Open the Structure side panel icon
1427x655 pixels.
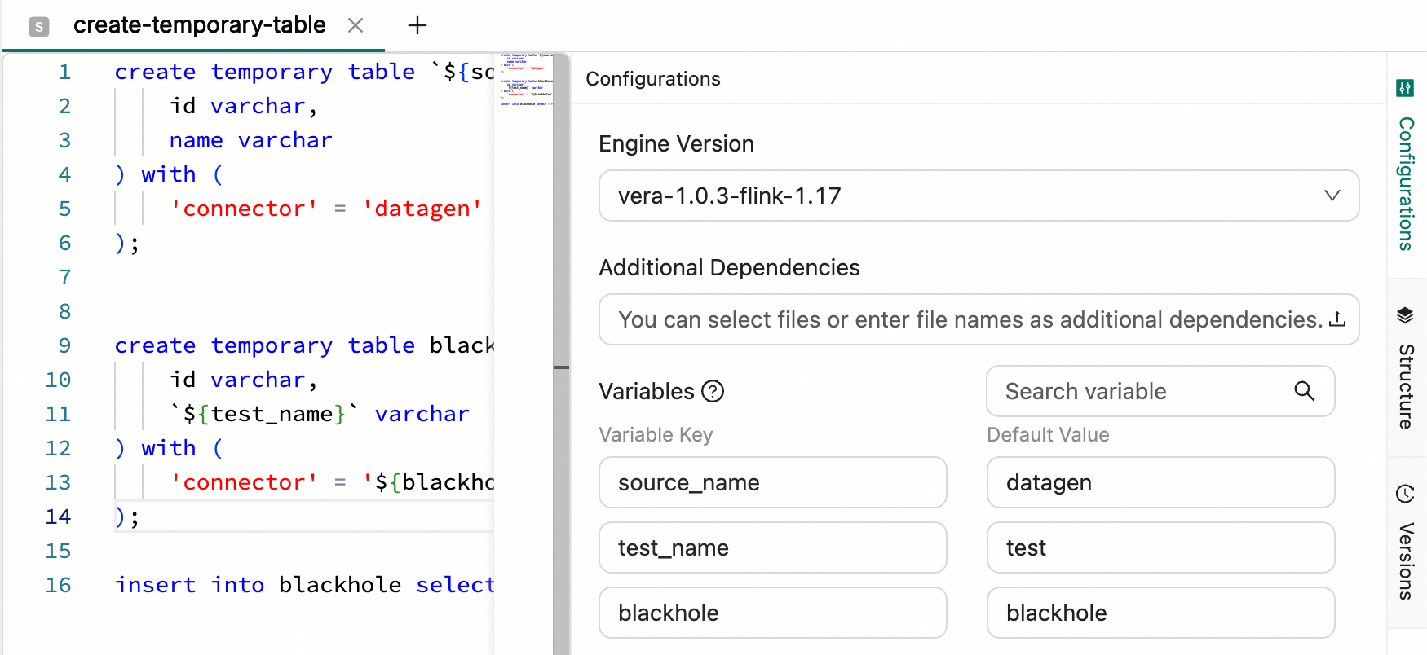pos(1405,315)
